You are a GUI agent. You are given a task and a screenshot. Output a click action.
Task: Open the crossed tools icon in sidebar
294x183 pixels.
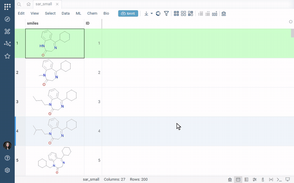pyautogui.click(x=7, y=31)
